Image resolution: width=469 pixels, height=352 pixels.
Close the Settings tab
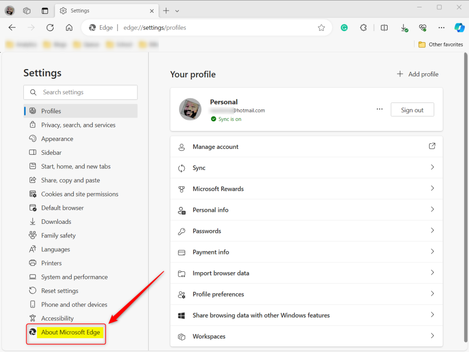152,11
